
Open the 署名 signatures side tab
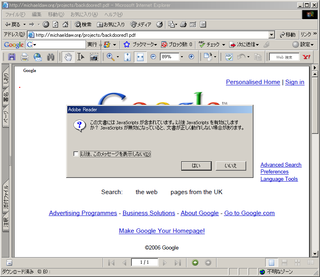6,97
